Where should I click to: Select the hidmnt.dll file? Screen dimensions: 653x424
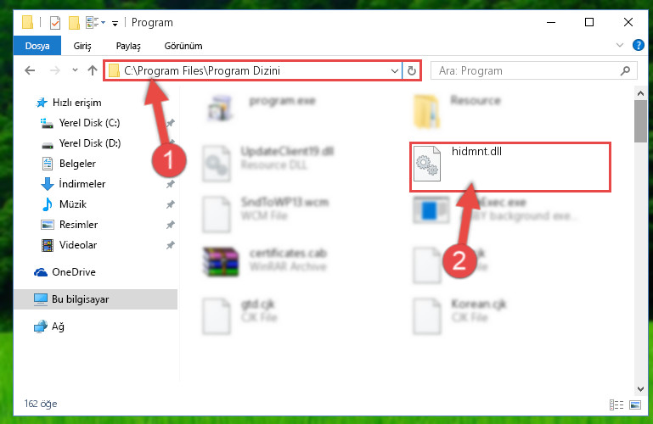[x=510, y=167]
